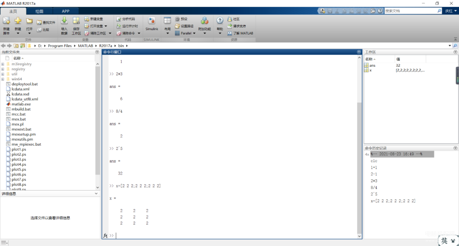459x246 pixels.
Task: Click the Command Window vertical scrollbar
Action: (359, 168)
